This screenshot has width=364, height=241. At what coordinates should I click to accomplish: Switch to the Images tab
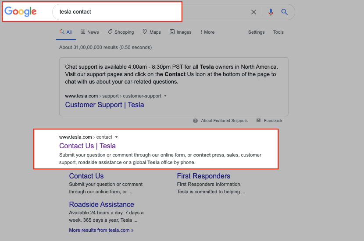pos(181,32)
